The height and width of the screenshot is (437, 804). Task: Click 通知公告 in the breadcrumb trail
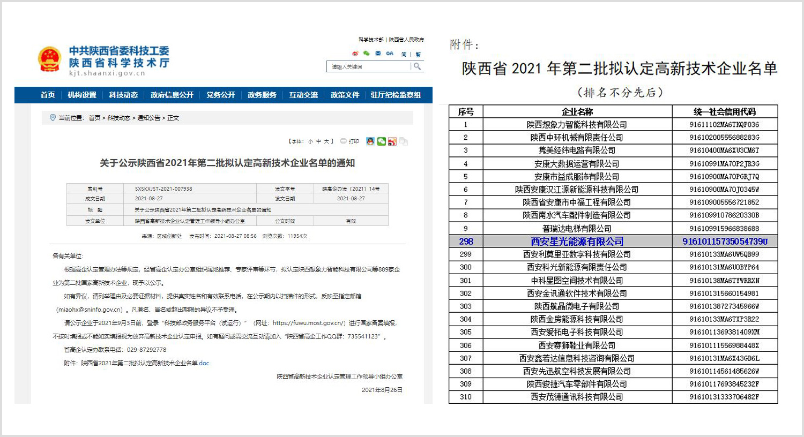pos(149,118)
